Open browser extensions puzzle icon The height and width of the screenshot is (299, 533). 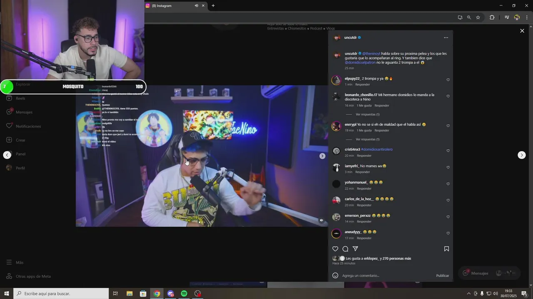pos(492,17)
